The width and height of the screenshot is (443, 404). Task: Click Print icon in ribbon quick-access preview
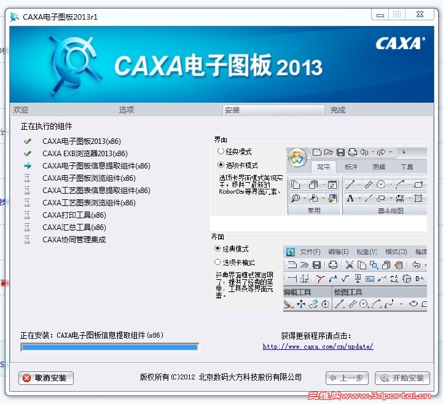click(352, 152)
